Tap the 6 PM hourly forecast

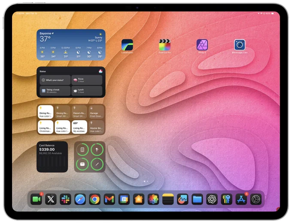[x=78, y=52]
